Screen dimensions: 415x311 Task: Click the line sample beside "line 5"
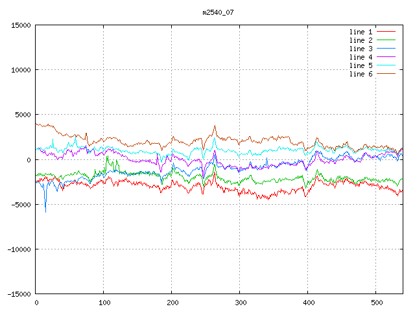386,65
